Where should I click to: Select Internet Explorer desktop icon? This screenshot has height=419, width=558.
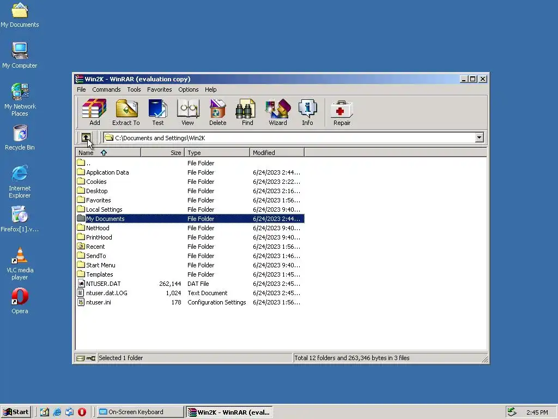coord(20,181)
